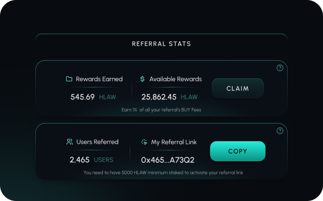Click the Rewards Earned label
This screenshot has width=323, height=201.
[x=99, y=79]
